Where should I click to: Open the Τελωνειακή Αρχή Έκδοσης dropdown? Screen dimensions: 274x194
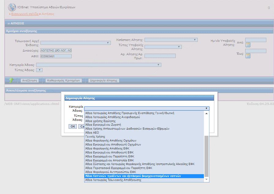click(x=76, y=43)
